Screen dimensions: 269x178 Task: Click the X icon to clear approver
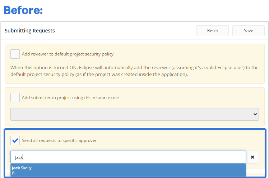tap(252, 157)
